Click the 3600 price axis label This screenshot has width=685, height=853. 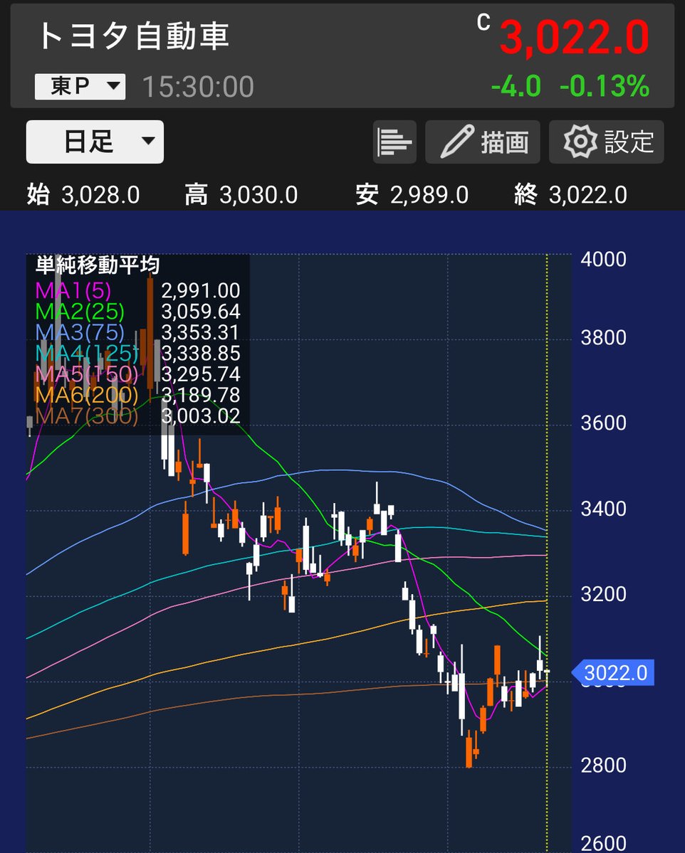603,423
